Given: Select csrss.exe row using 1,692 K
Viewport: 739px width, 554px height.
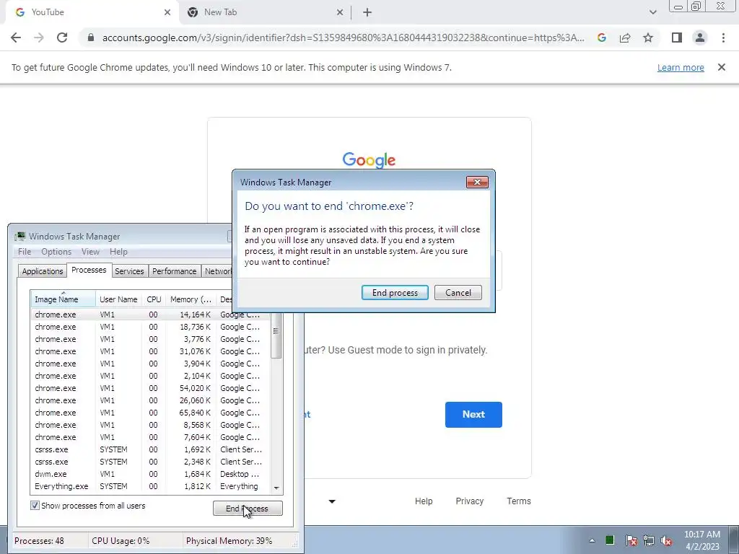Looking at the screenshot, I should click(x=151, y=449).
